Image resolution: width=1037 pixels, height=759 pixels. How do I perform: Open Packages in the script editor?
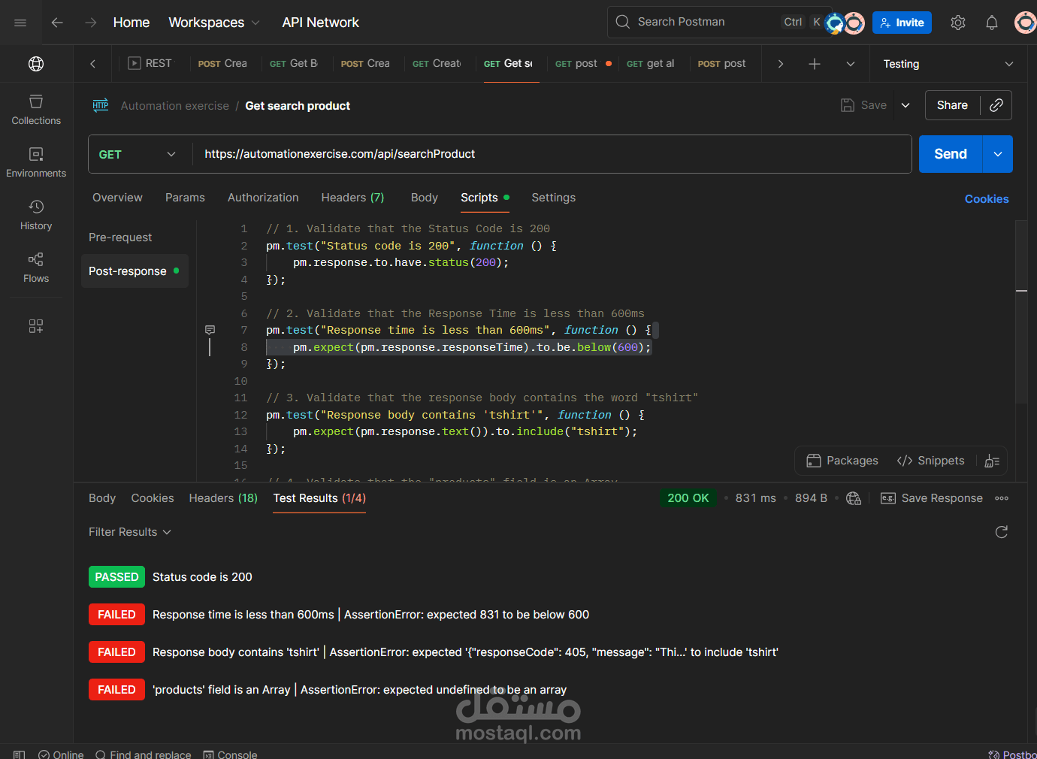842,461
